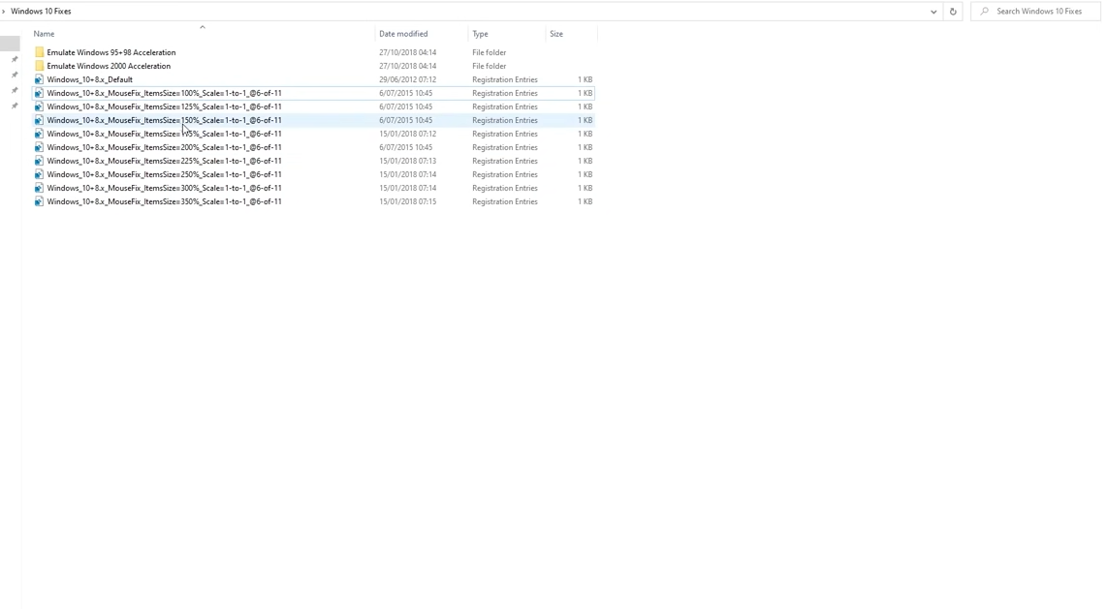
Task: Click the Registry Entries type of Windows_10+8.x_Default
Action: click(505, 79)
